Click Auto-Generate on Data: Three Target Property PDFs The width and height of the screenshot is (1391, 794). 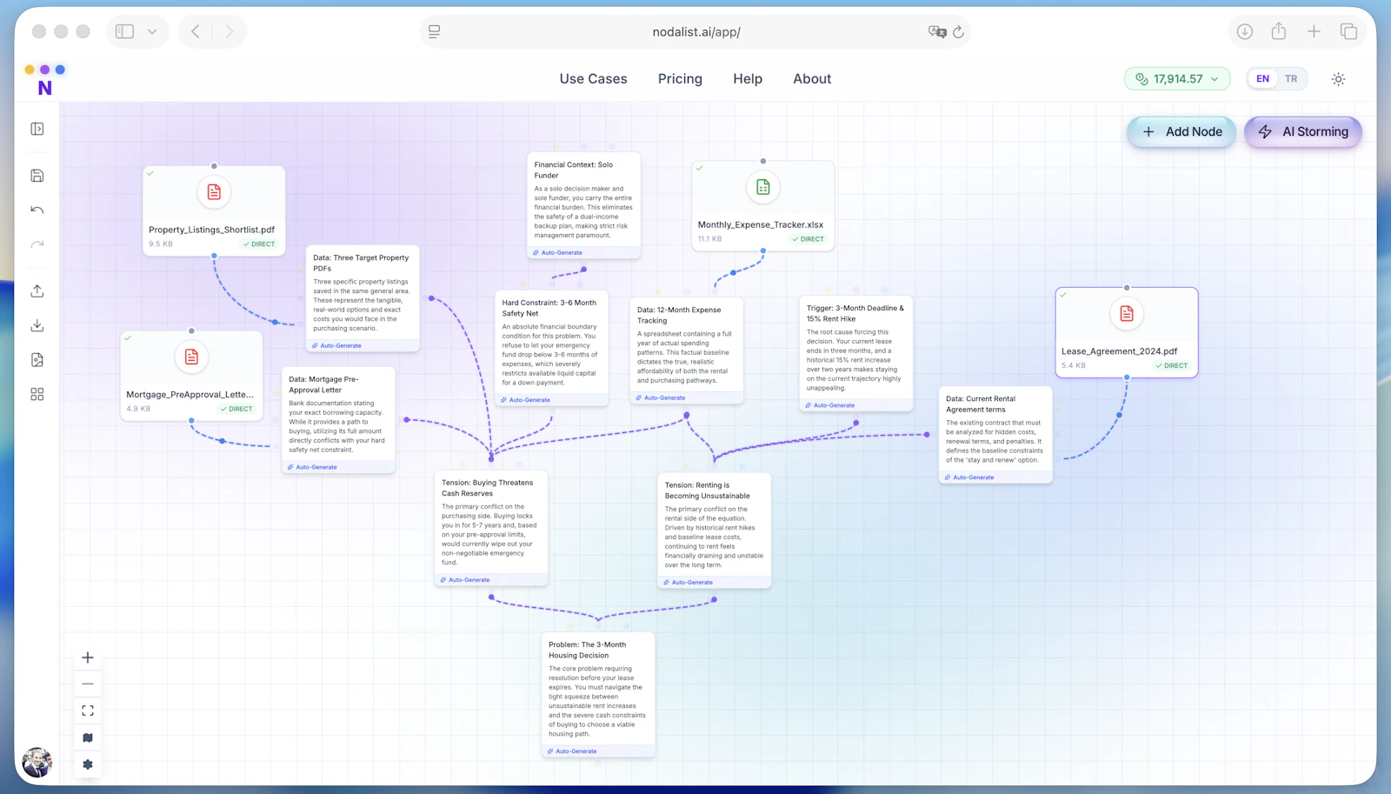tap(336, 346)
